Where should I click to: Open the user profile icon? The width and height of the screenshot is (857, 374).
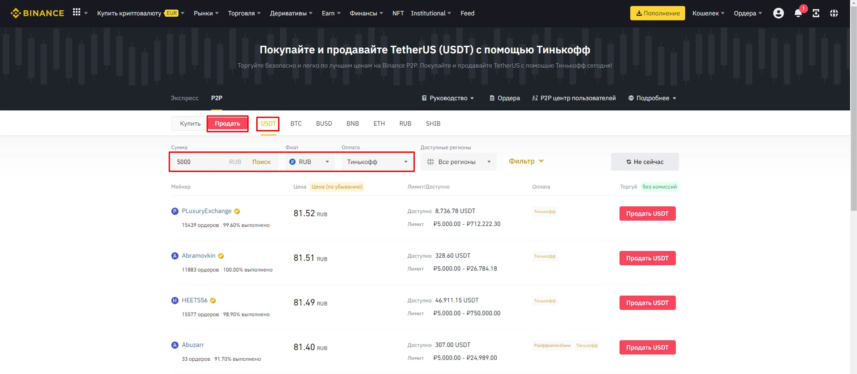click(778, 13)
